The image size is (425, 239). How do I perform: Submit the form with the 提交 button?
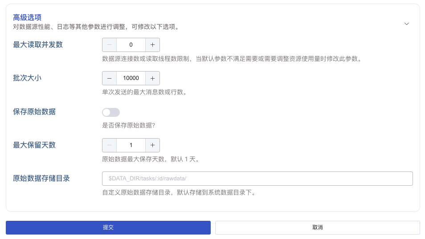click(x=108, y=227)
